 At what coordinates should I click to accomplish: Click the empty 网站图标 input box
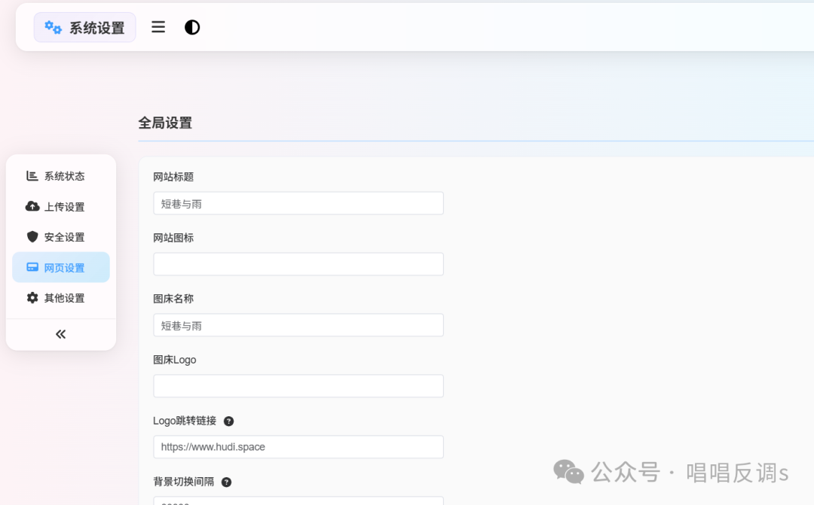point(298,264)
